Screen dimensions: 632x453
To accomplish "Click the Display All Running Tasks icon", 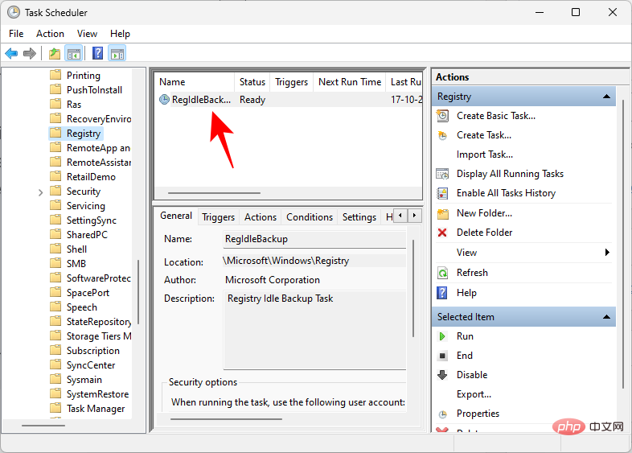I will (442, 174).
